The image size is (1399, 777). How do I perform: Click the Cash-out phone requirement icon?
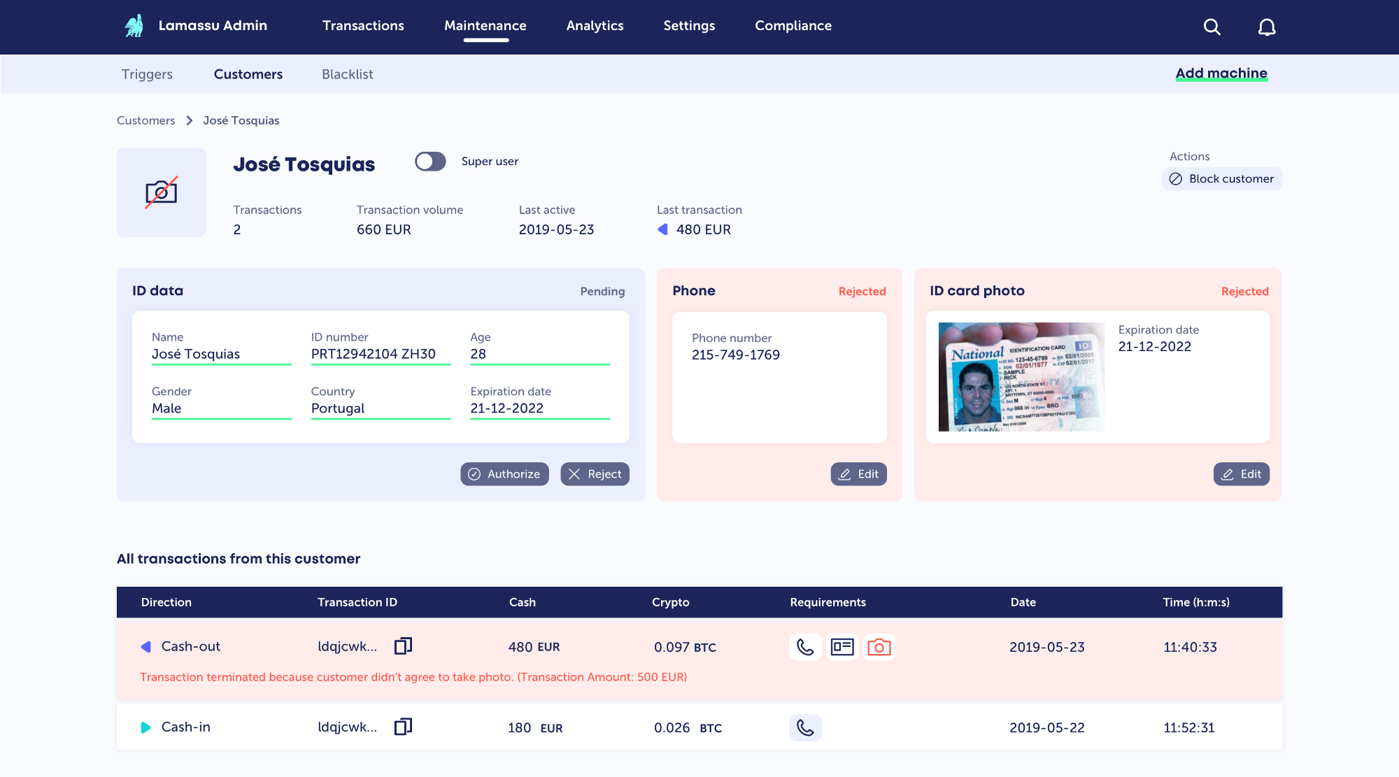pos(805,647)
